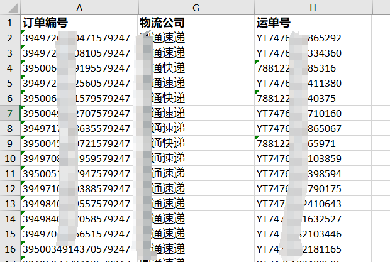Select order cell ending 0810579247

(x=79, y=53)
